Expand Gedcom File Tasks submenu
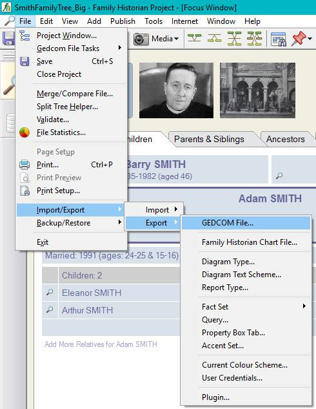Image resolution: width=316 pixels, height=409 pixels. [69, 48]
